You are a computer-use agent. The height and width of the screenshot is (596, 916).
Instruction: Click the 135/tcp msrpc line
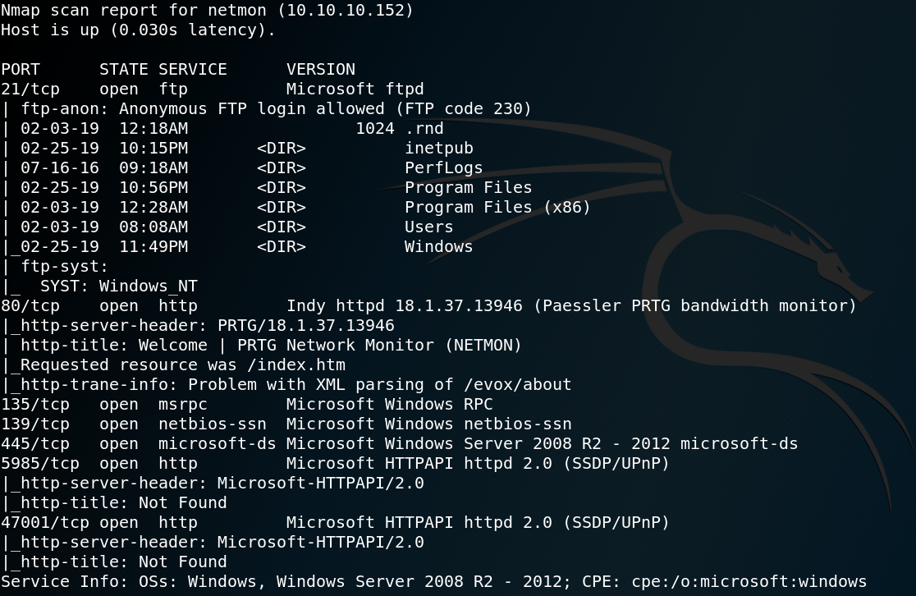[x=246, y=405]
